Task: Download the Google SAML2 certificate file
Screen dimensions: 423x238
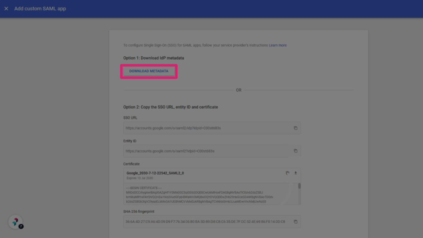Action: click(295, 173)
